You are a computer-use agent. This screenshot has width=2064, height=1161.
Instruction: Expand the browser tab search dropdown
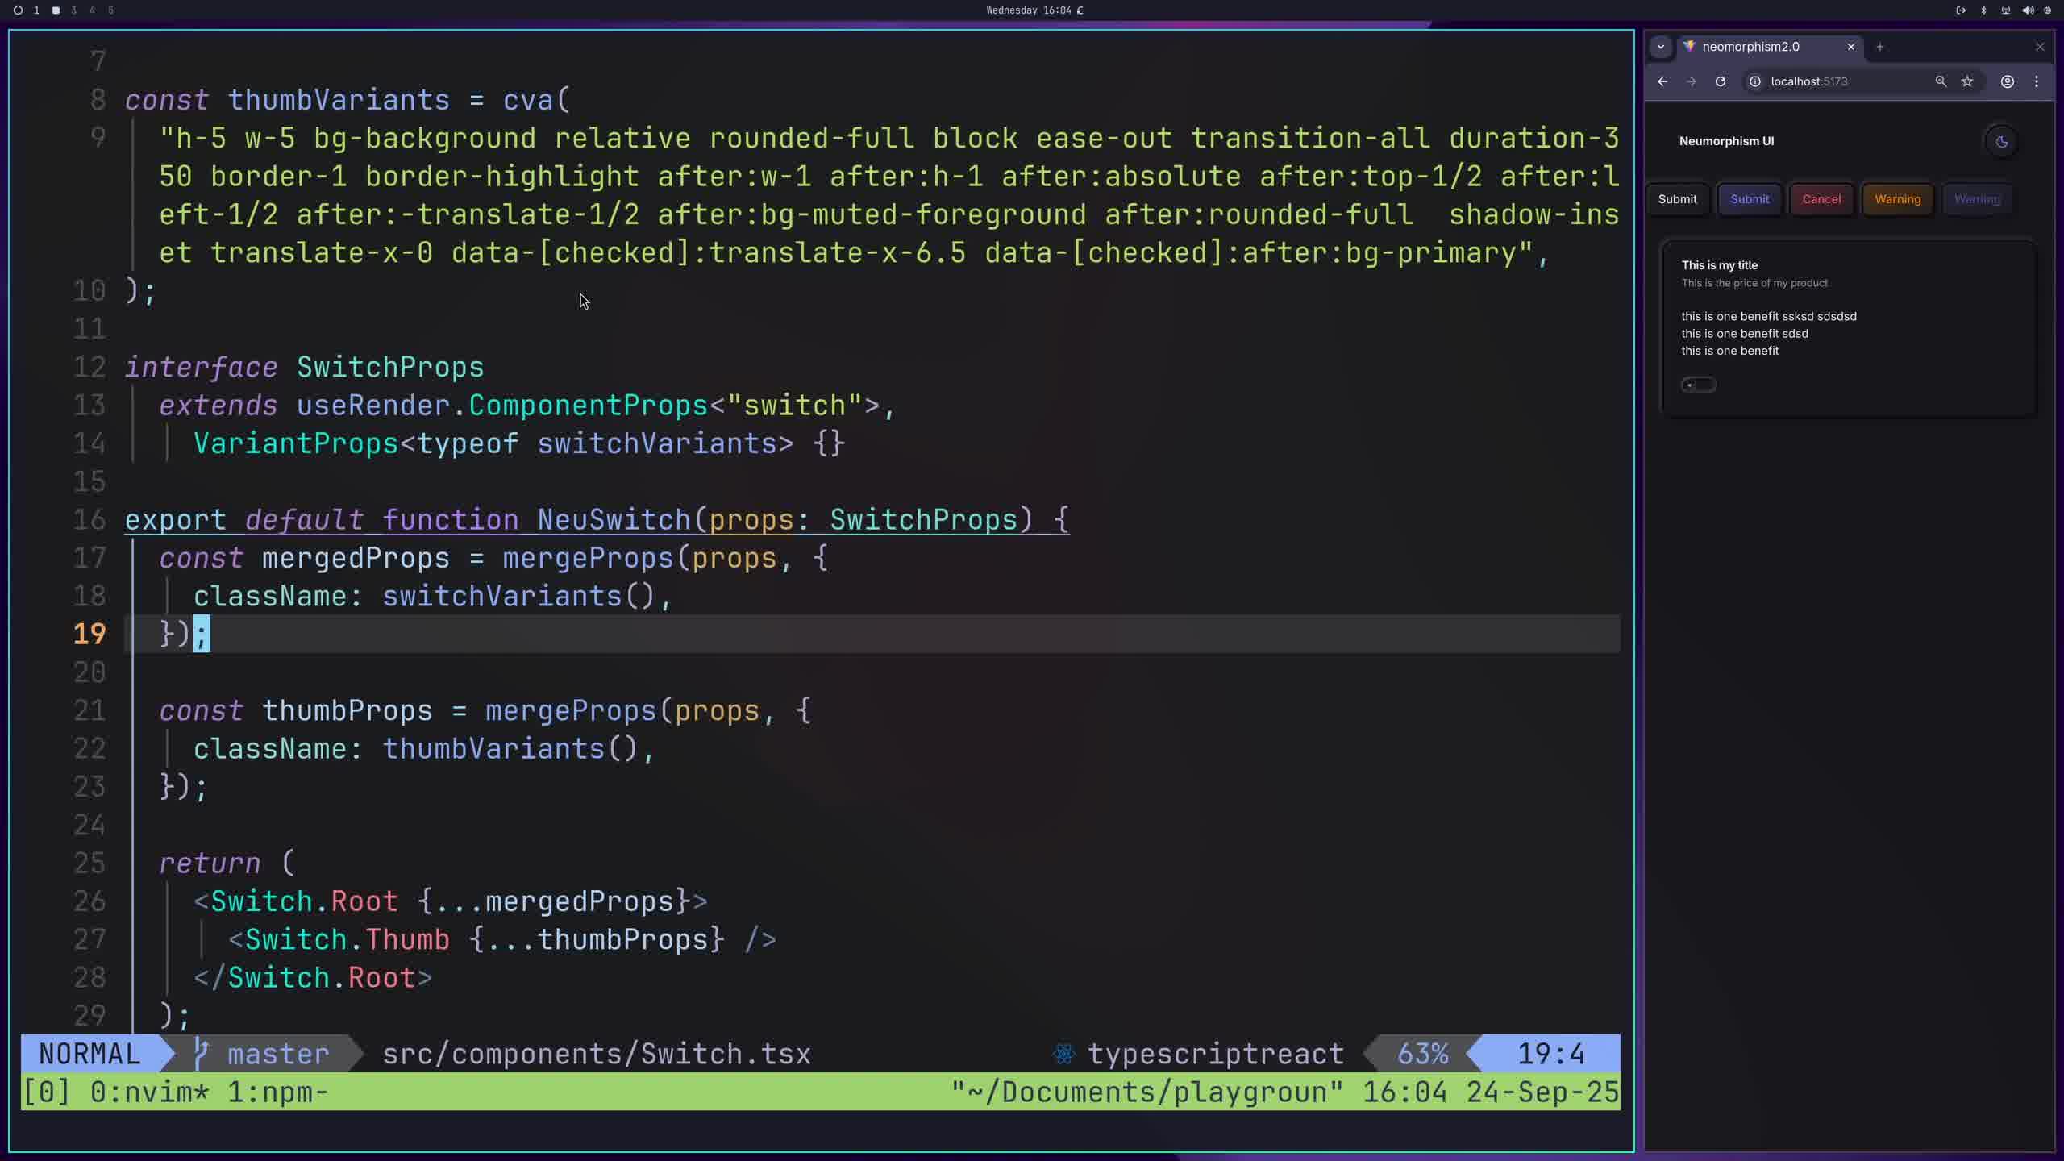click(x=1660, y=47)
